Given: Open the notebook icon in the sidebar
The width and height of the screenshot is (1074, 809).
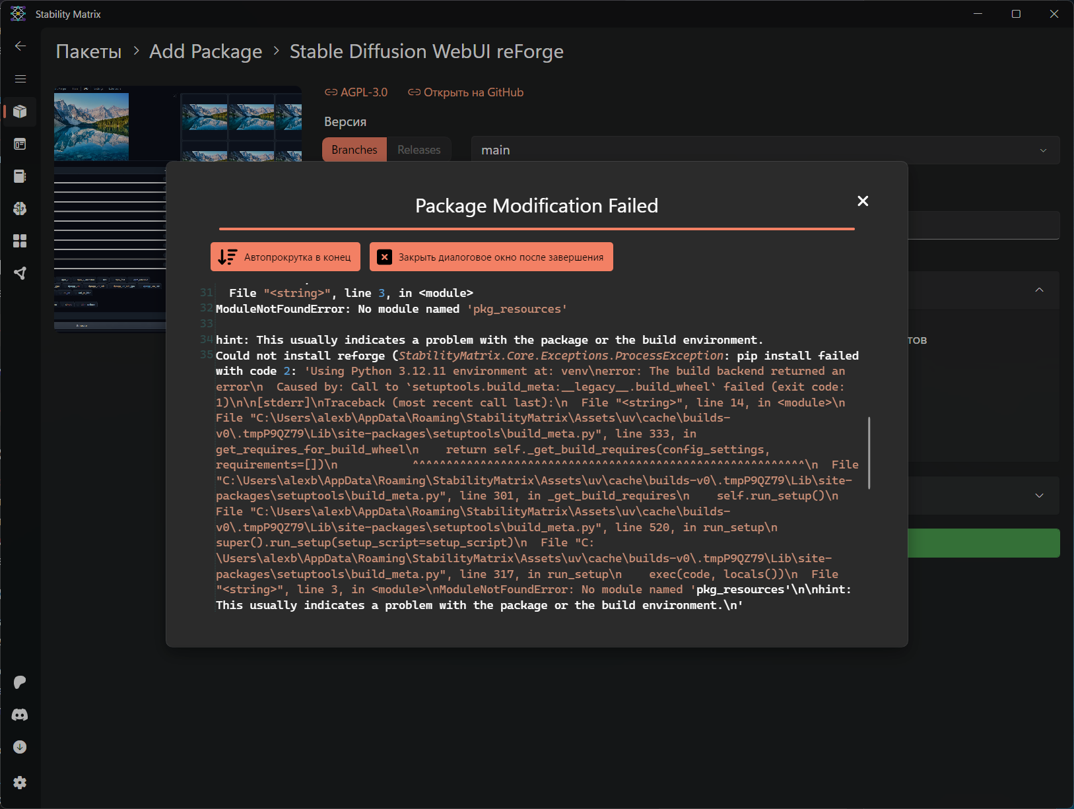Looking at the screenshot, I should (20, 176).
